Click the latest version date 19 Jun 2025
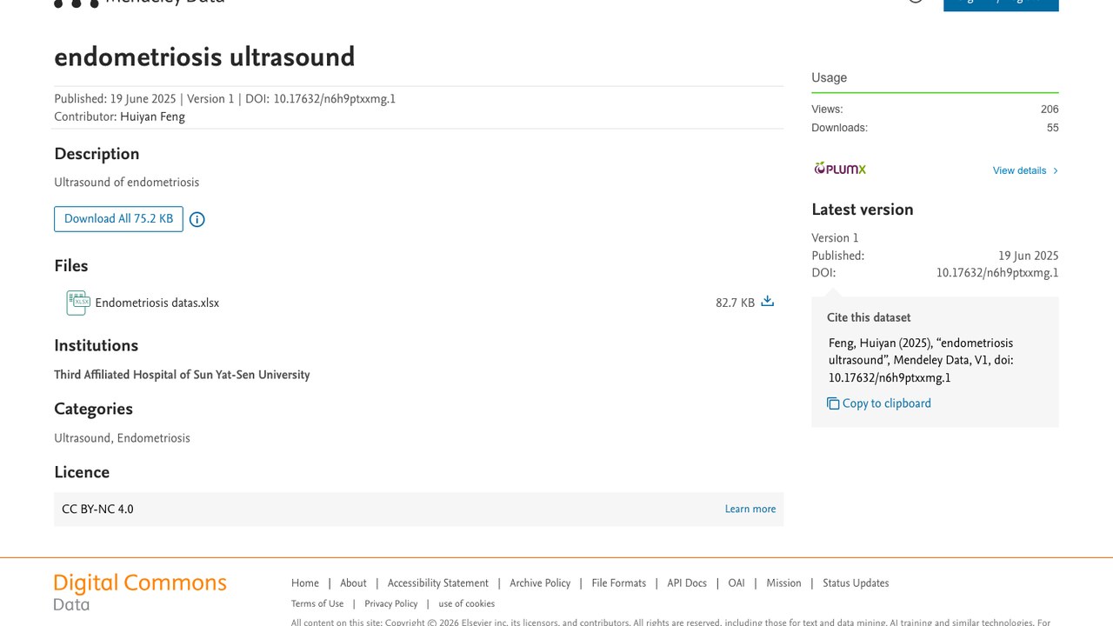This screenshot has width=1113, height=626. pos(1029,256)
